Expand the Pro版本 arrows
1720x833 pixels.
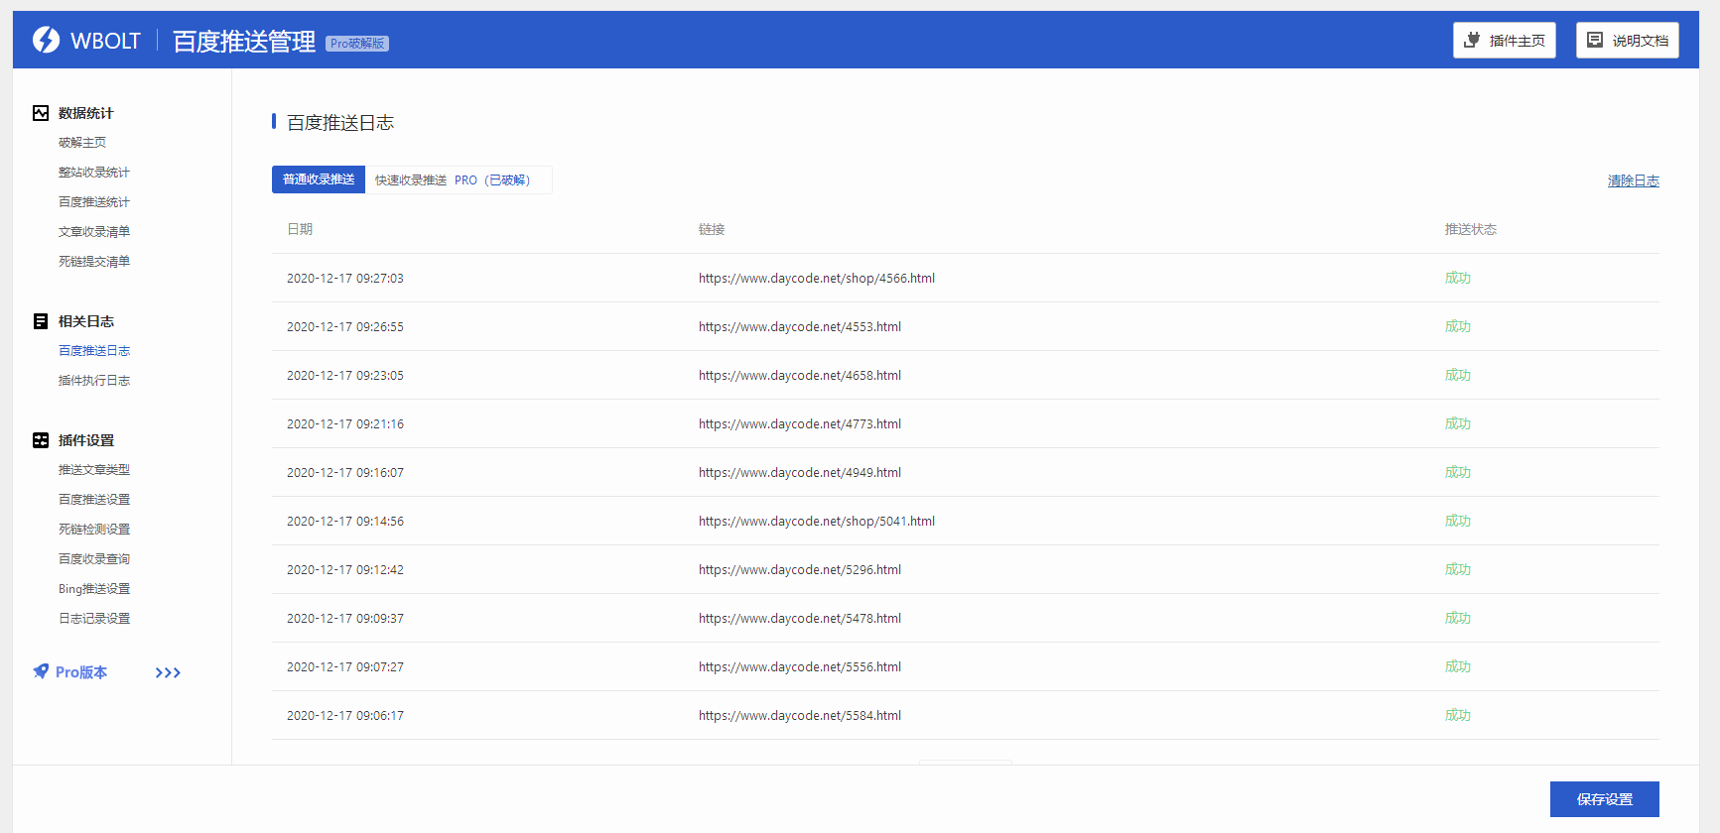(168, 672)
